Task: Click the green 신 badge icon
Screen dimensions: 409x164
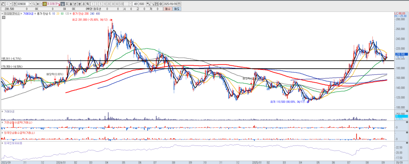Action: coord(44,4)
